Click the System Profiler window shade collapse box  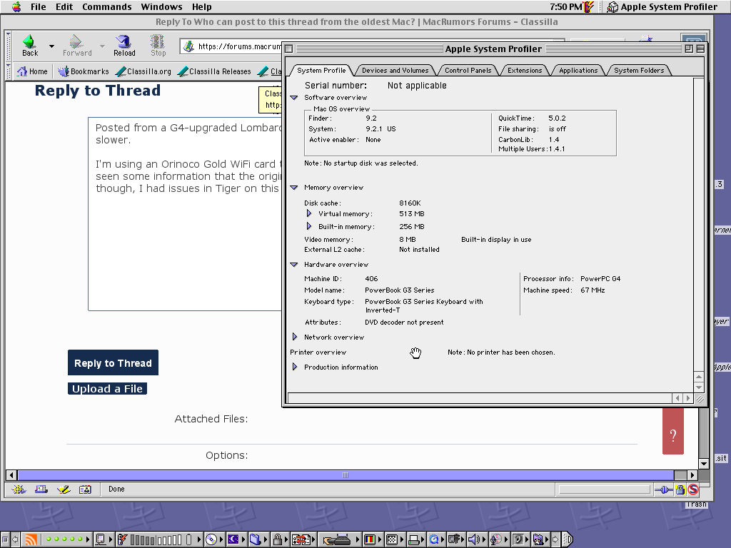700,49
